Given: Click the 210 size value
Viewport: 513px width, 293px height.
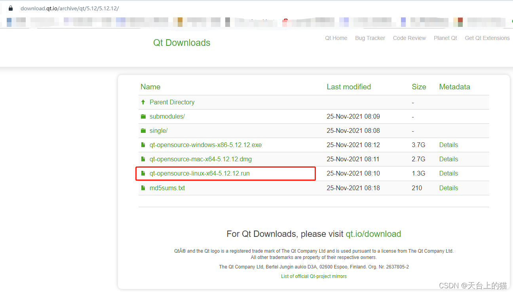Looking at the screenshot, I should (x=417, y=188).
